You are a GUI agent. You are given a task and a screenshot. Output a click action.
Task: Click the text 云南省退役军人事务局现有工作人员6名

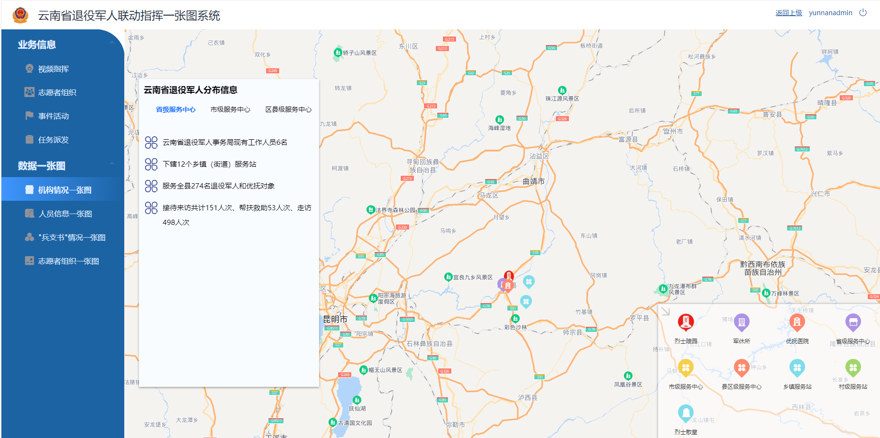tap(225, 142)
